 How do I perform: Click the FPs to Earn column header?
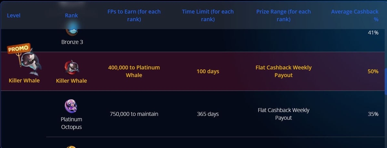point(134,15)
